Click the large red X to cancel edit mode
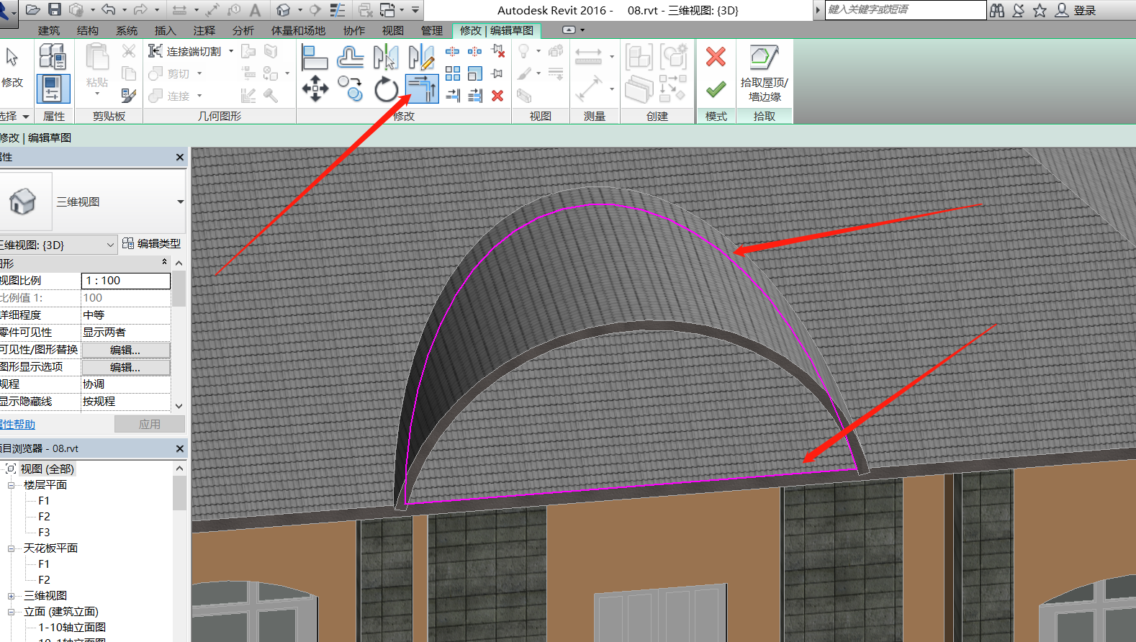This screenshot has width=1136, height=642. coord(716,57)
